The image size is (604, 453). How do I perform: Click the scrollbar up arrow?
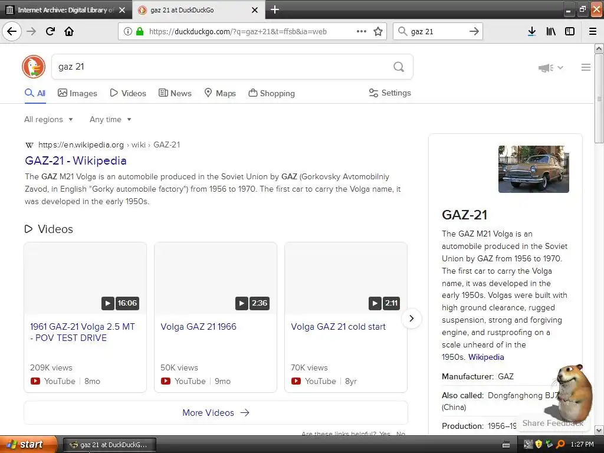click(599, 49)
